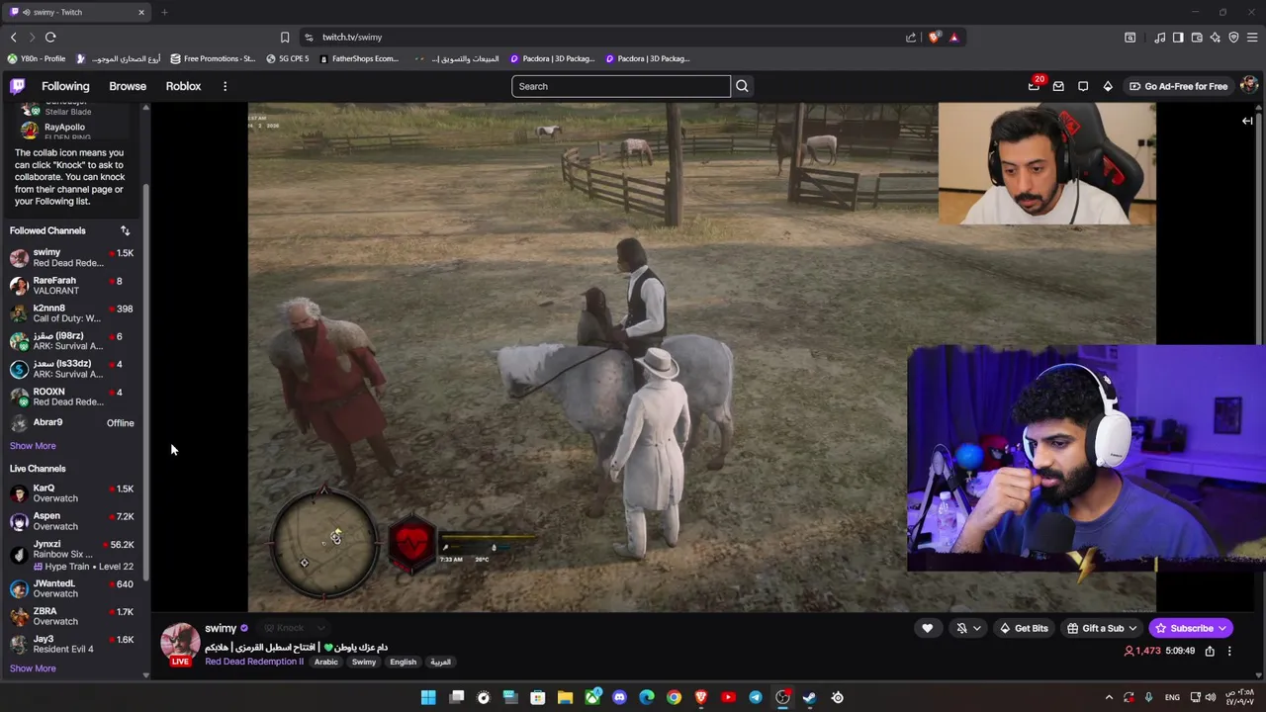This screenshot has height=712, width=1266.
Task: Open the three-dot more menu beside Roblox
Action: (x=225, y=86)
